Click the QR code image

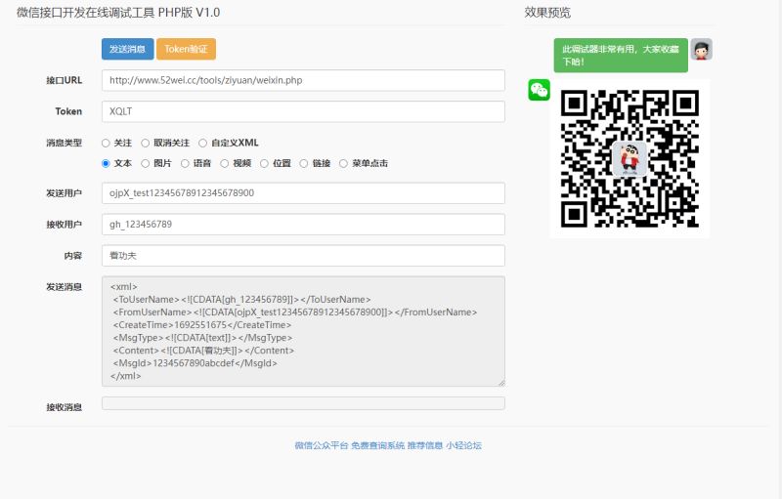coord(630,159)
